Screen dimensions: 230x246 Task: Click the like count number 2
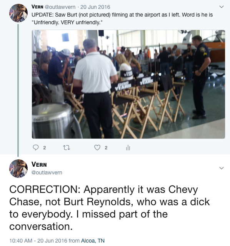pyautogui.click(x=106, y=147)
